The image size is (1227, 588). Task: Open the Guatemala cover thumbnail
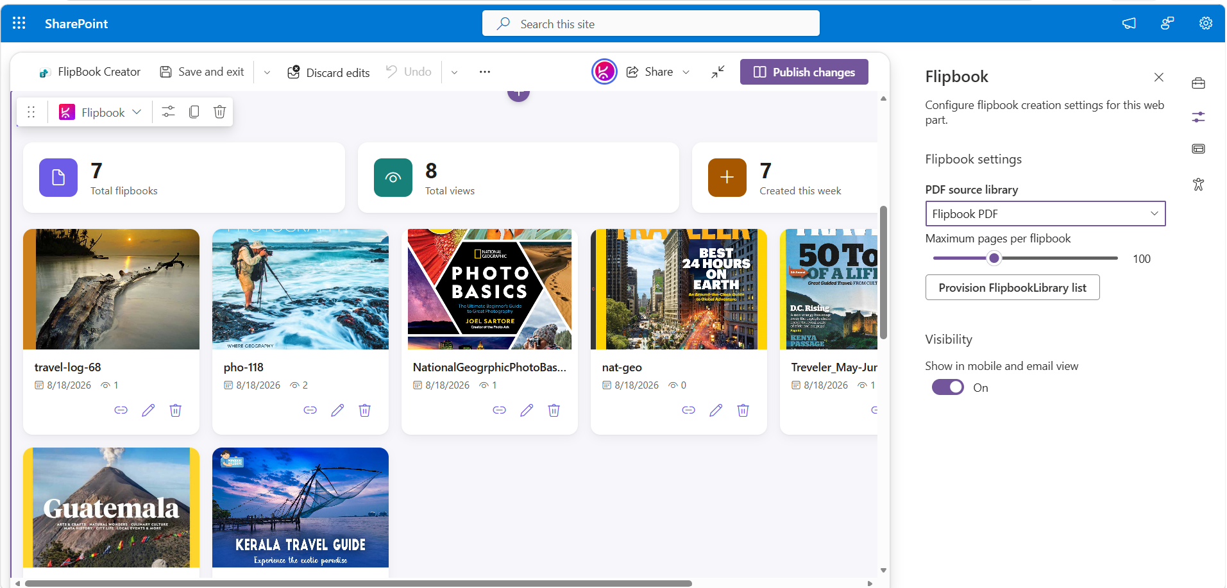click(x=111, y=507)
